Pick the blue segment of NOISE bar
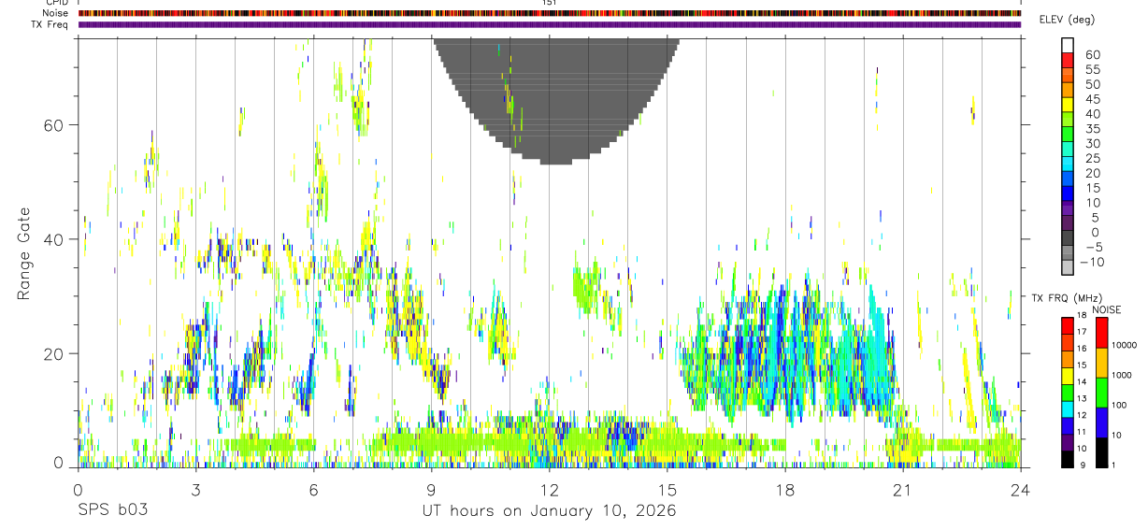The image size is (1148, 530). (1101, 423)
